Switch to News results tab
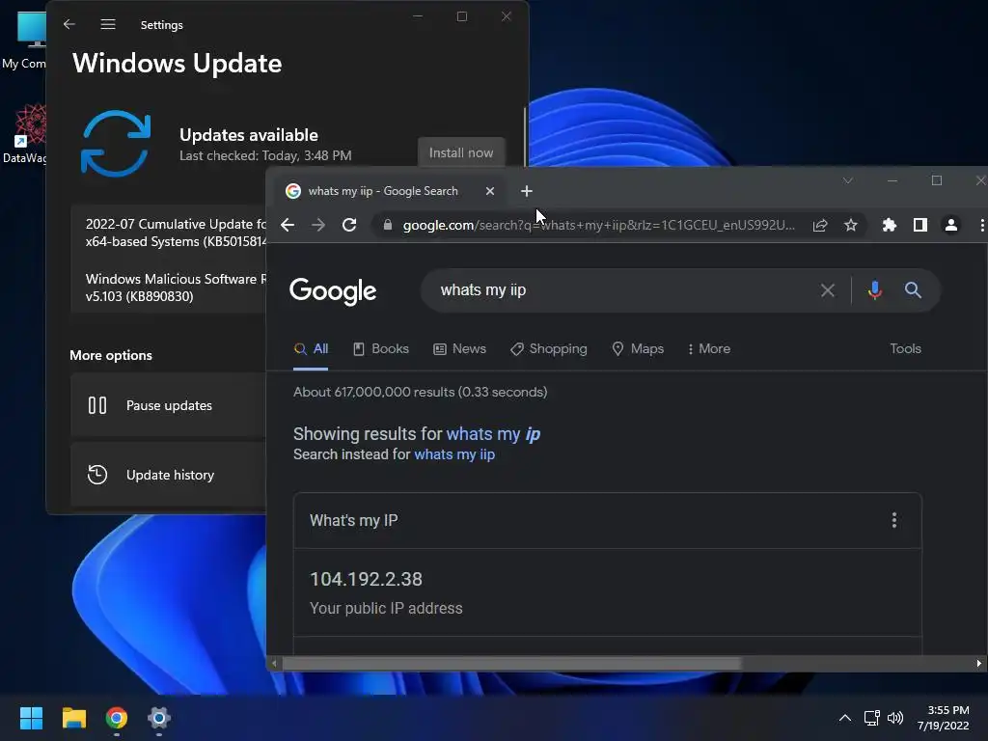 click(x=460, y=349)
